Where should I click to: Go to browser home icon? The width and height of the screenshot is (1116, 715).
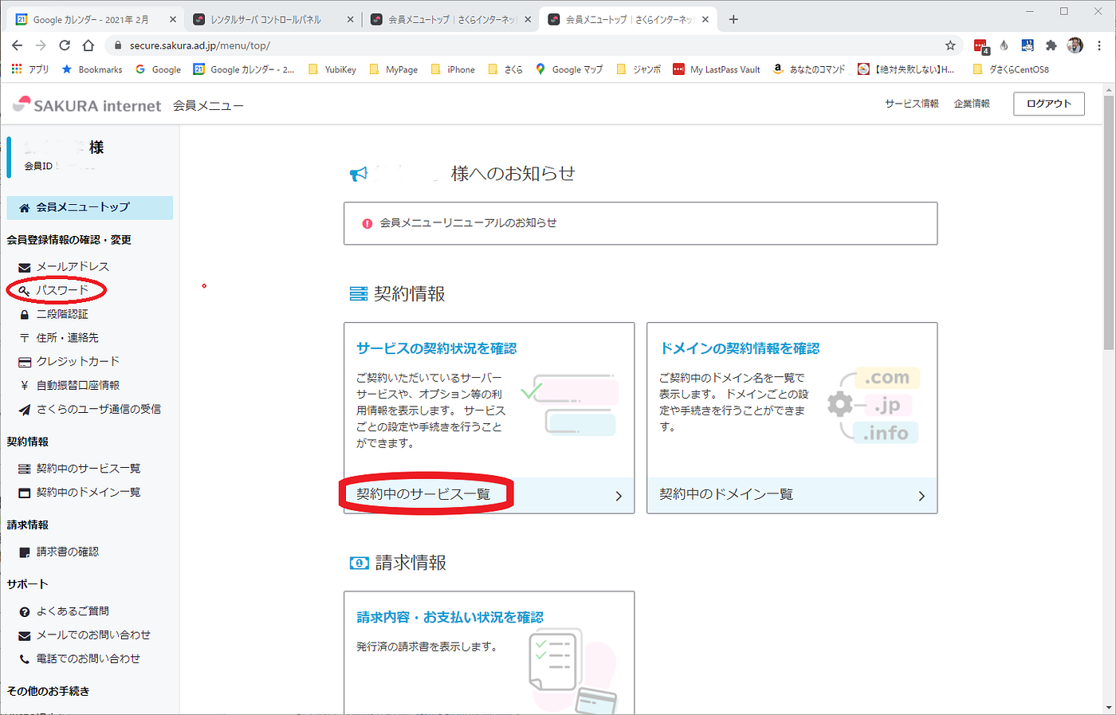(88, 45)
